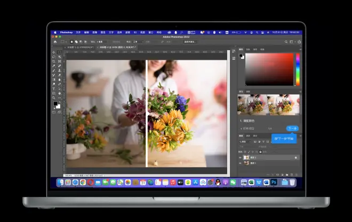Choose the Subtract from Selection mode icon
352x222 pixels.
click(x=81, y=42)
